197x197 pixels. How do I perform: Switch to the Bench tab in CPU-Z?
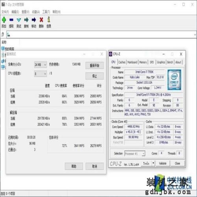(170, 62)
